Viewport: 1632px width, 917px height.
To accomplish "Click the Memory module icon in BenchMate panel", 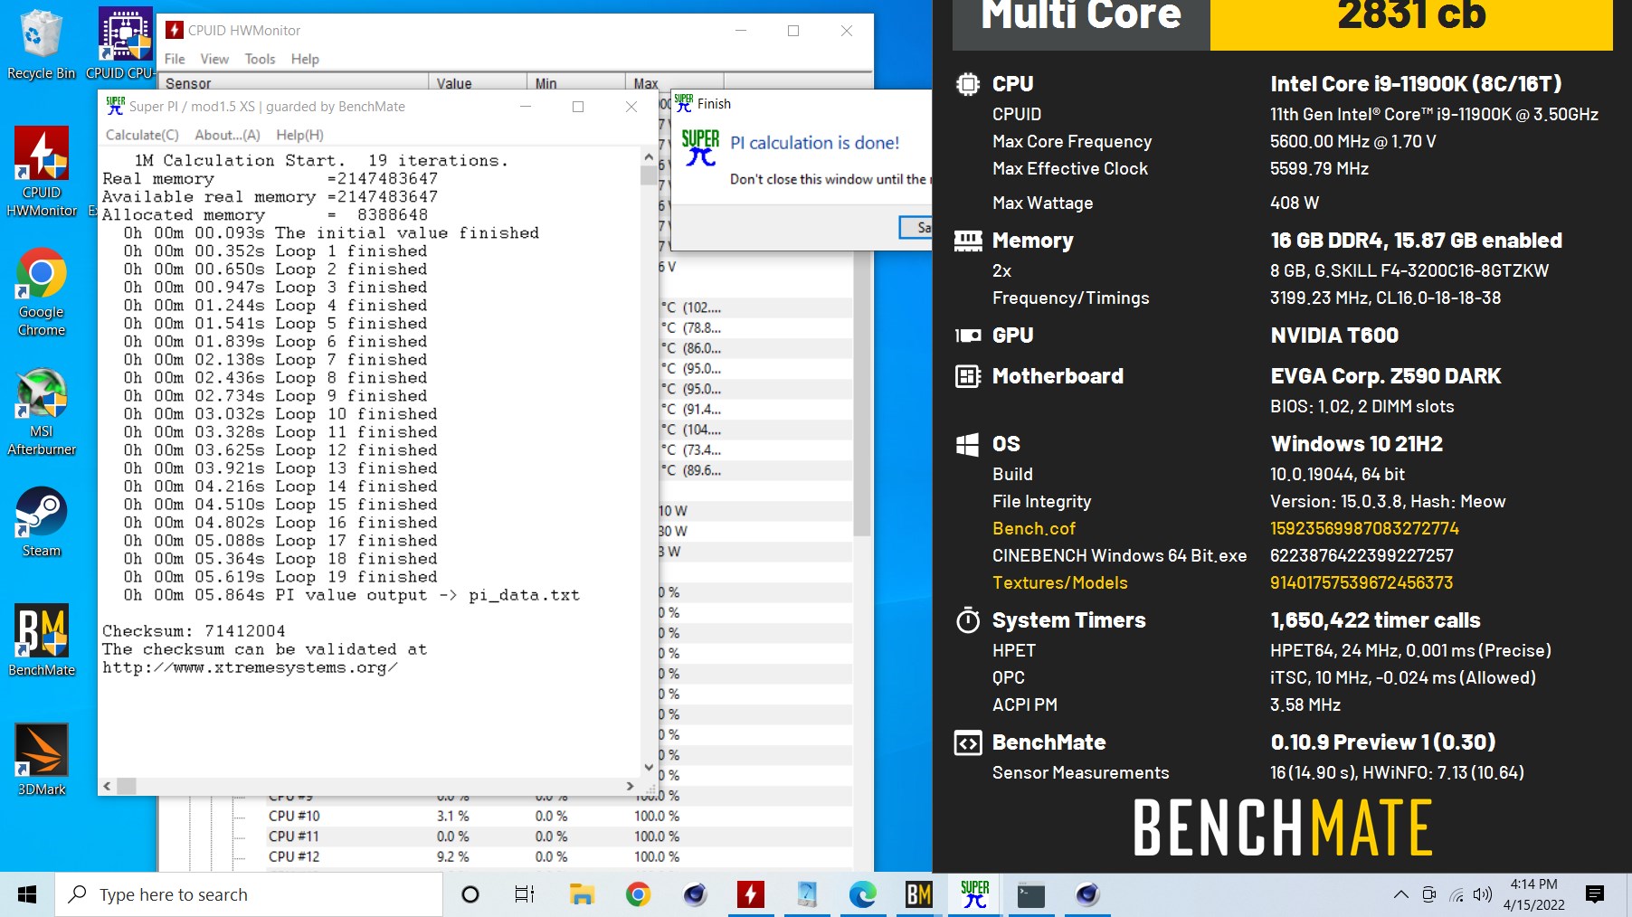I will 968,241.
